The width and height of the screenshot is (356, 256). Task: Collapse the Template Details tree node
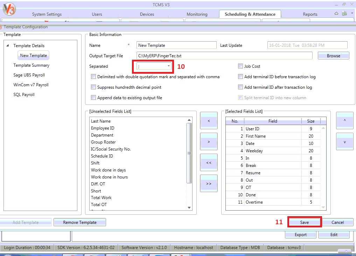8,46
